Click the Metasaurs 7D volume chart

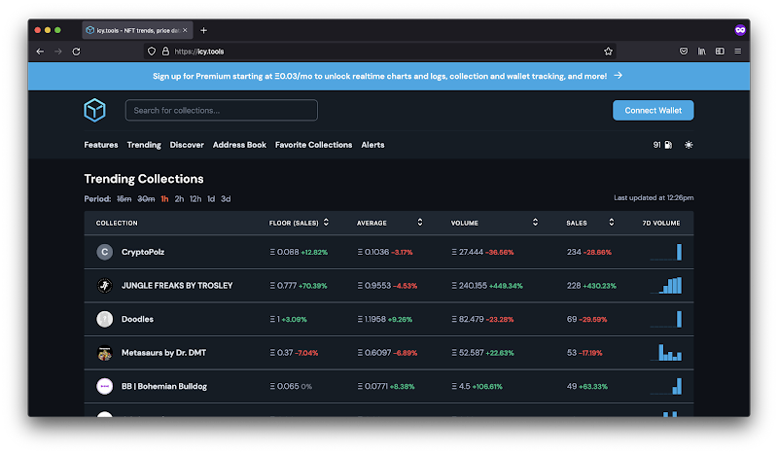[666, 353]
